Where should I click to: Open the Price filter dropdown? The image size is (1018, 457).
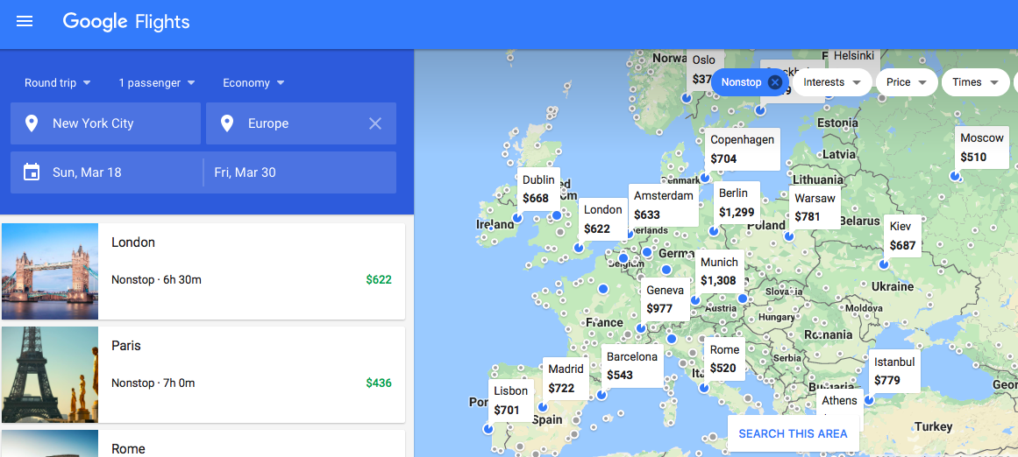coord(907,82)
